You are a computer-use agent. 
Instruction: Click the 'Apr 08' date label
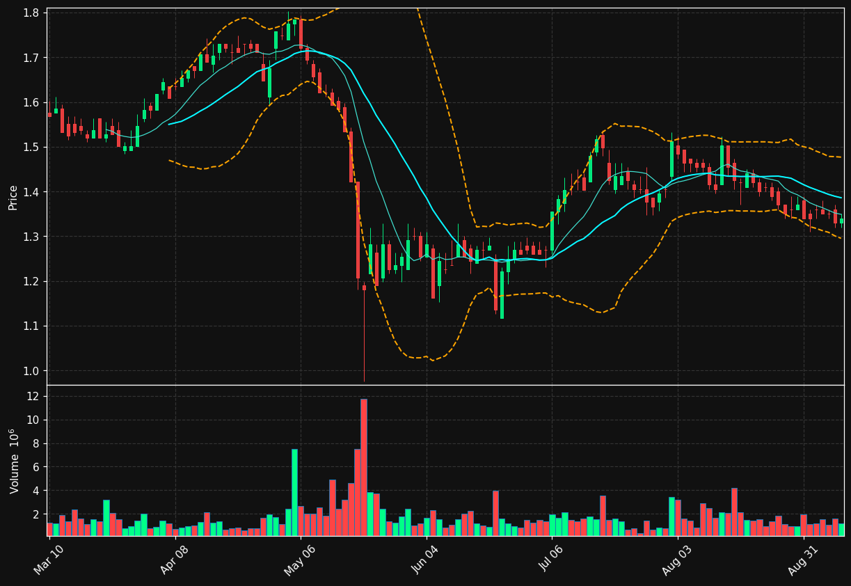tap(175, 560)
